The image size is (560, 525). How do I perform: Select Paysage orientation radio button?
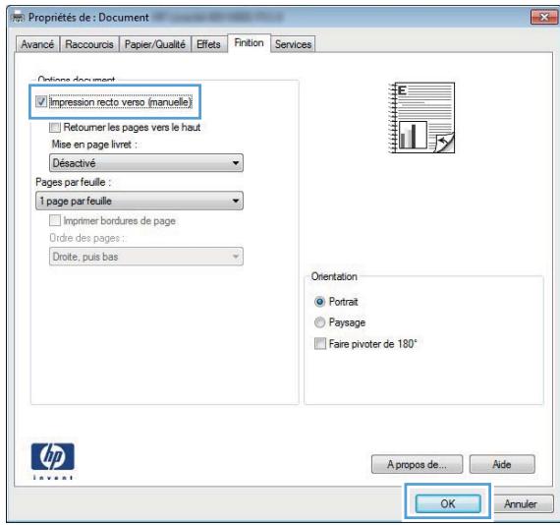319,322
